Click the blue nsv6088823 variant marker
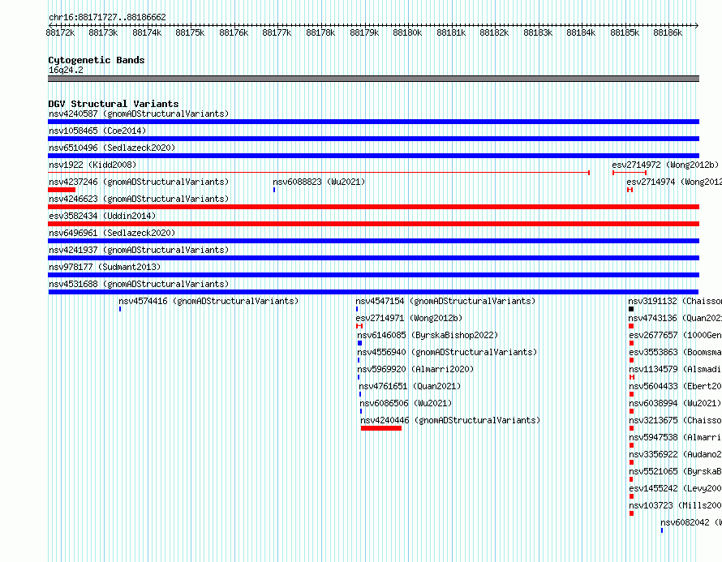The image size is (722, 562). point(274,190)
